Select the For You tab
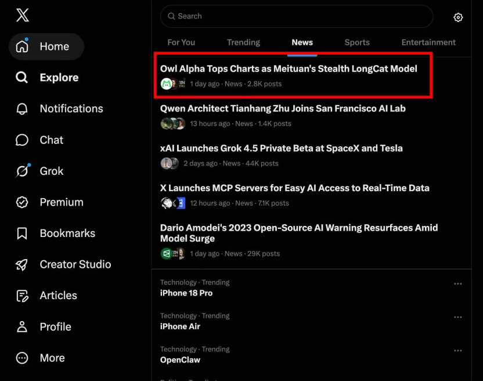The height and width of the screenshot is (381, 483). pos(181,42)
